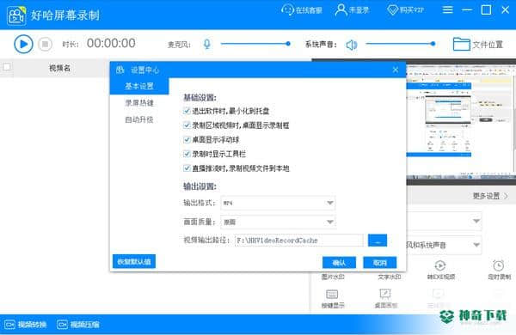Uncheck 桌面显示浮动球
The width and height of the screenshot is (516, 335).
pyautogui.click(x=187, y=140)
